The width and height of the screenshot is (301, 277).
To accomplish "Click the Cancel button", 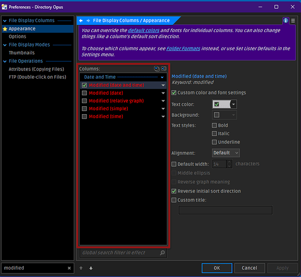I will click(x=250, y=268).
